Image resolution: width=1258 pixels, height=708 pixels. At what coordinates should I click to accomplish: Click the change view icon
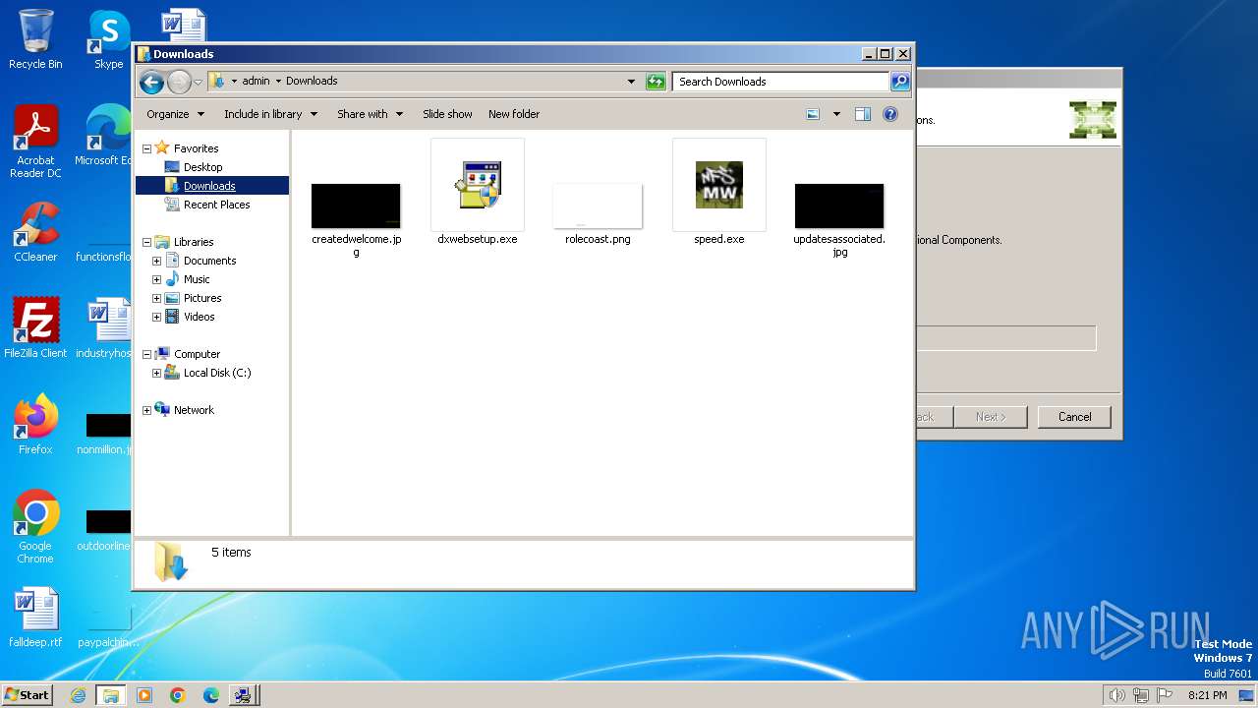coord(813,114)
